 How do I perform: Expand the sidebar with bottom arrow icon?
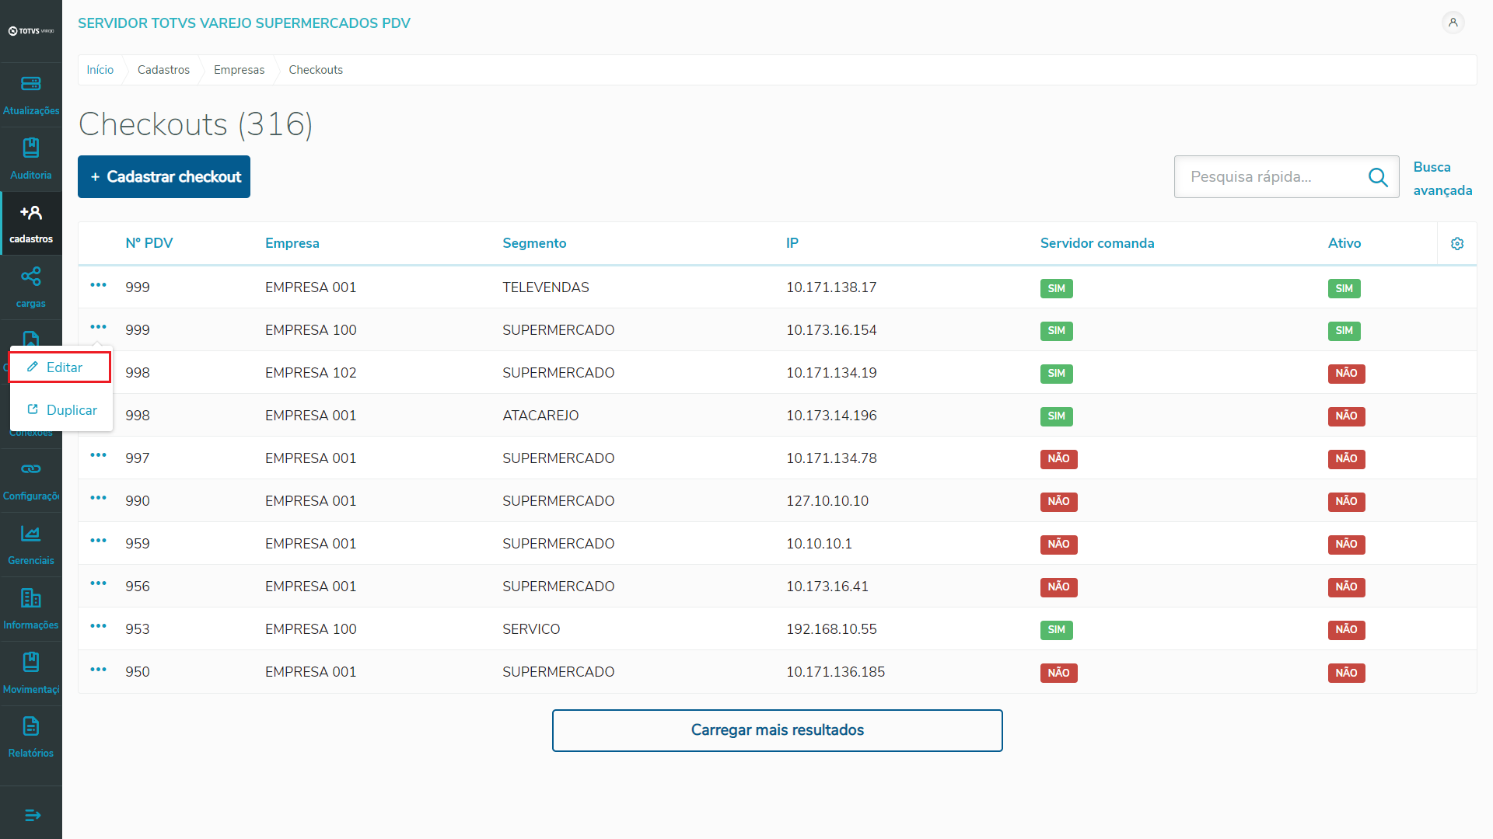(x=33, y=815)
